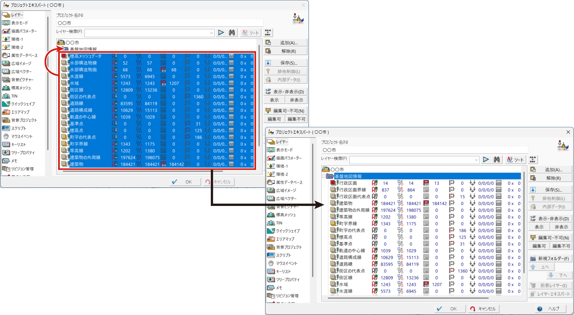Image resolution: width=574 pixels, height=315 pixels.
Task: Click the tree layout icon beside ソート in back dialog
Action: pos(268,33)
